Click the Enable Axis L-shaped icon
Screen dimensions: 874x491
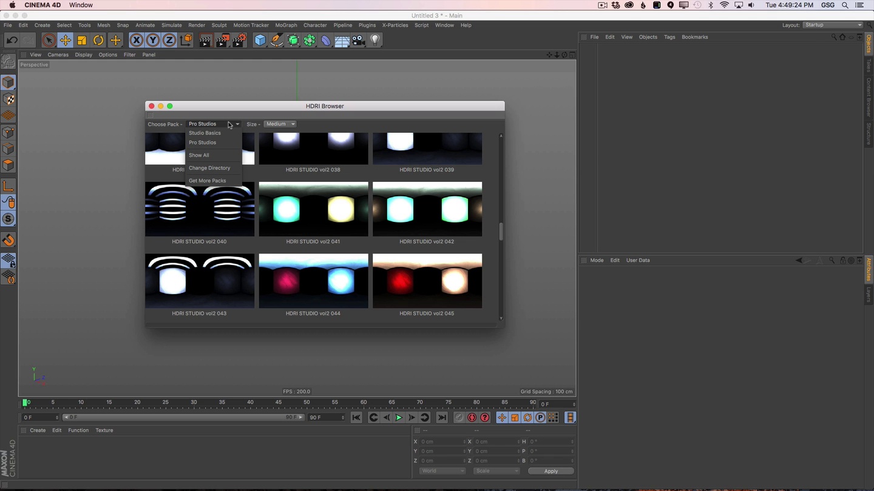8,186
